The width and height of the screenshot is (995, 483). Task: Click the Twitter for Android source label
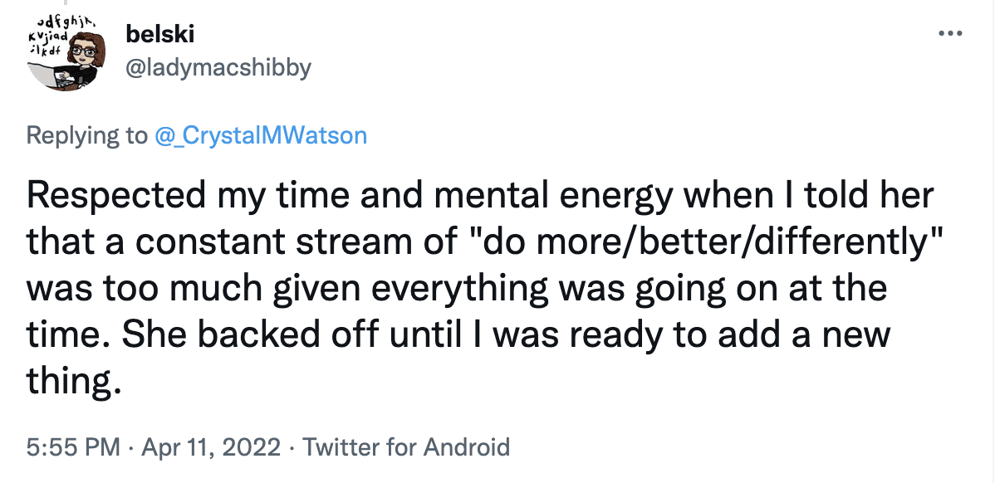pos(406,447)
